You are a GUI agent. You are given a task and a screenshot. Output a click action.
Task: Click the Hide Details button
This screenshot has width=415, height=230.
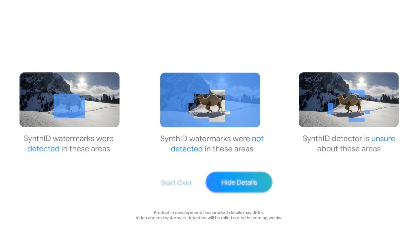coord(239,182)
